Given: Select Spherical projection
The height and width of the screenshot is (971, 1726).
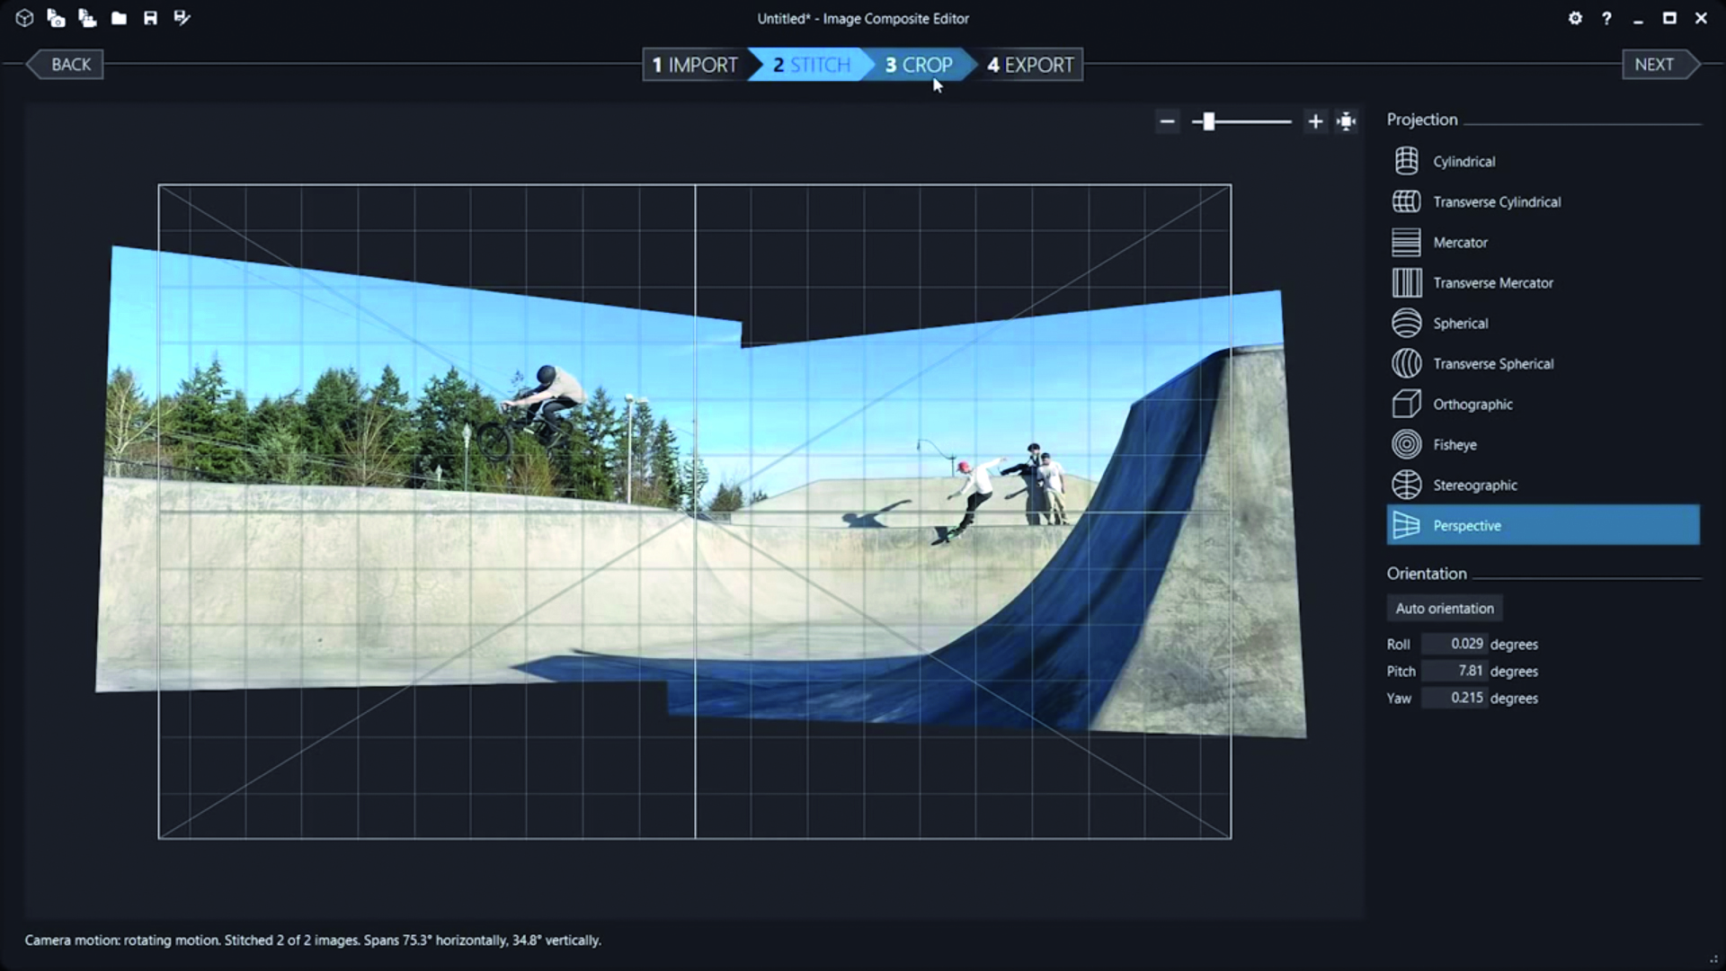Looking at the screenshot, I should [1460, 324].
